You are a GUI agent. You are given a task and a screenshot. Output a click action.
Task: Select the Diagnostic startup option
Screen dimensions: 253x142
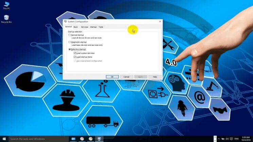click(70, 42)
